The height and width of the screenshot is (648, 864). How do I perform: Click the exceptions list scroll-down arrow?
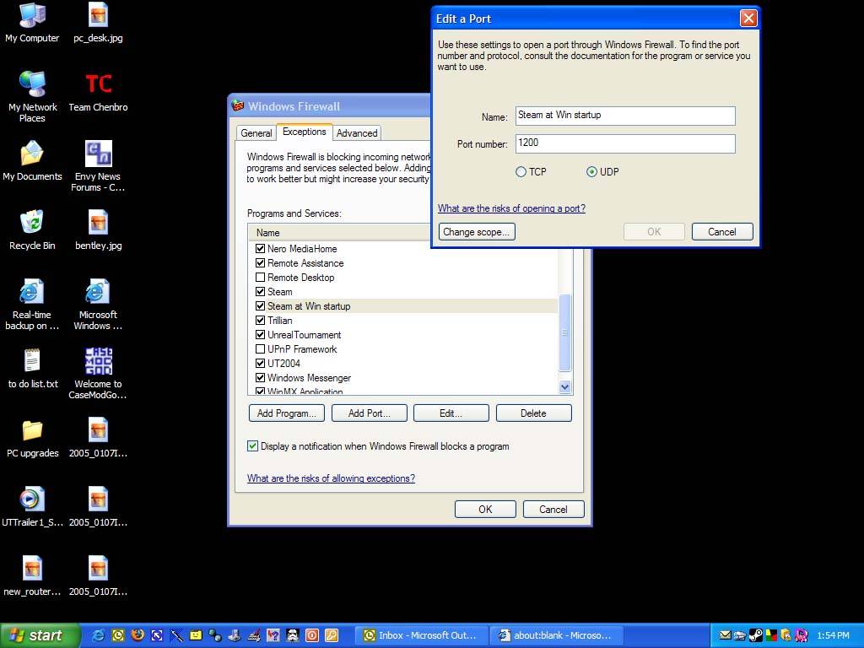coord(564,386)
